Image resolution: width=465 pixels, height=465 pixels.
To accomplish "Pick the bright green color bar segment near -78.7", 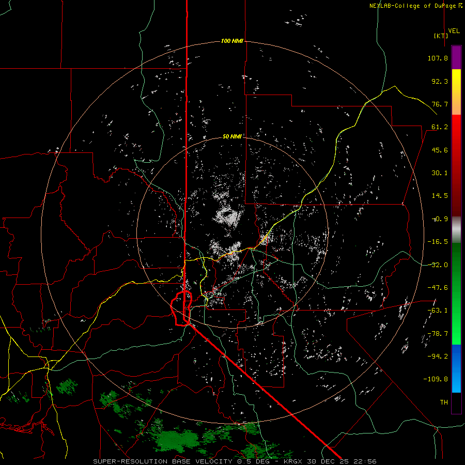I will point(456,334).
